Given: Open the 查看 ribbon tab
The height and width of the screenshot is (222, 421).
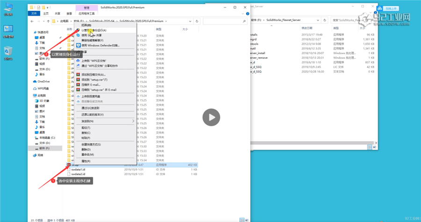Looking at the screenshot, I should 69,14.
